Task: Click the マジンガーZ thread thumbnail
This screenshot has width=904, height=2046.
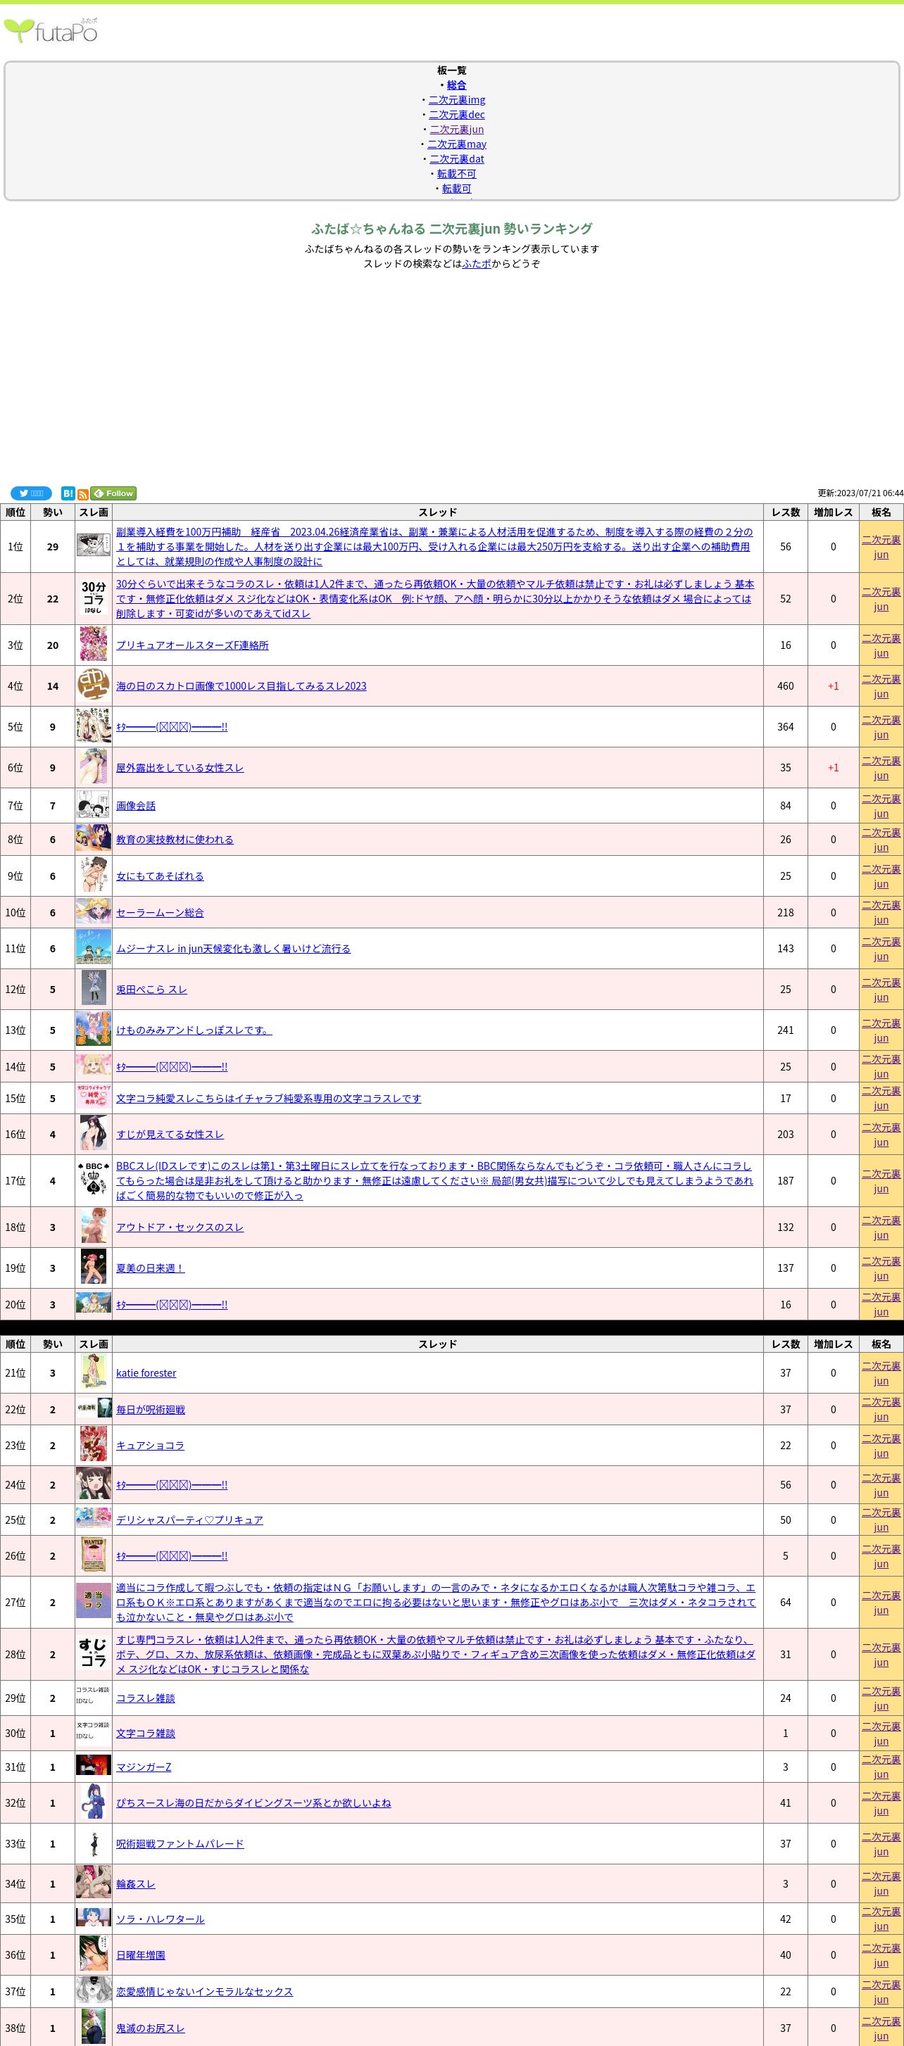Action: pos(93,1765)
